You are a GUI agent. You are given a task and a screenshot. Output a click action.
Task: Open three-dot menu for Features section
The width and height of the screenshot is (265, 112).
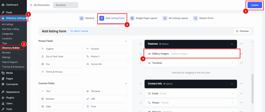pos(241,44)
